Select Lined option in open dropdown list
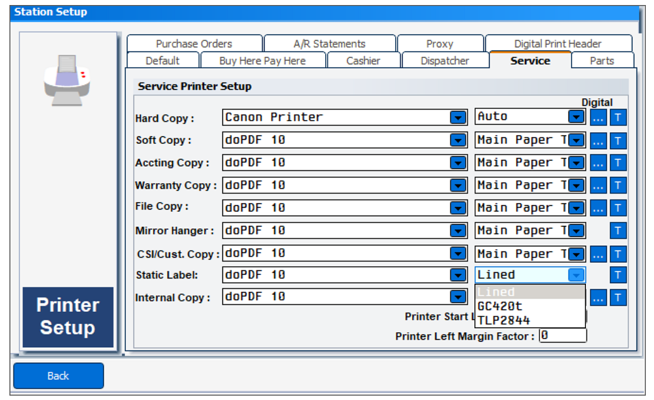 (530, 292)
